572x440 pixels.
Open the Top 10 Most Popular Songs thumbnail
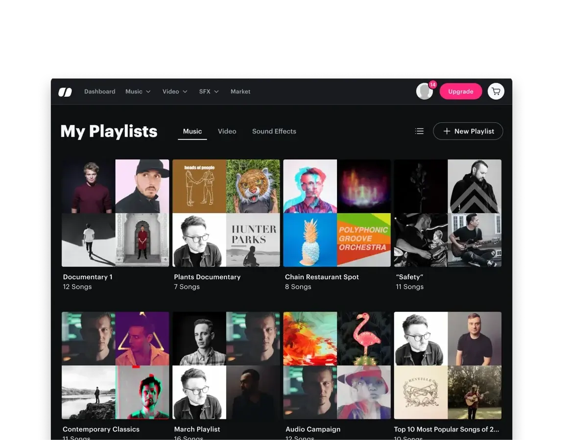pos(448,365)
